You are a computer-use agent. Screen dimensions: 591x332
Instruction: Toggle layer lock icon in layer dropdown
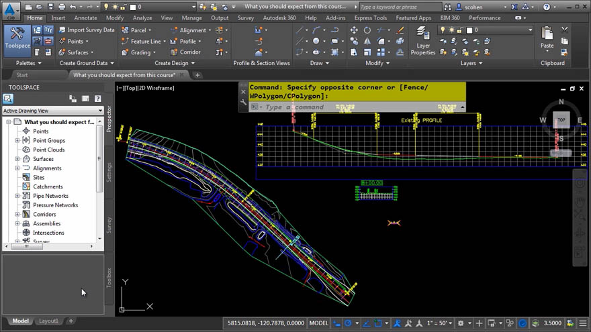[460, 30]
